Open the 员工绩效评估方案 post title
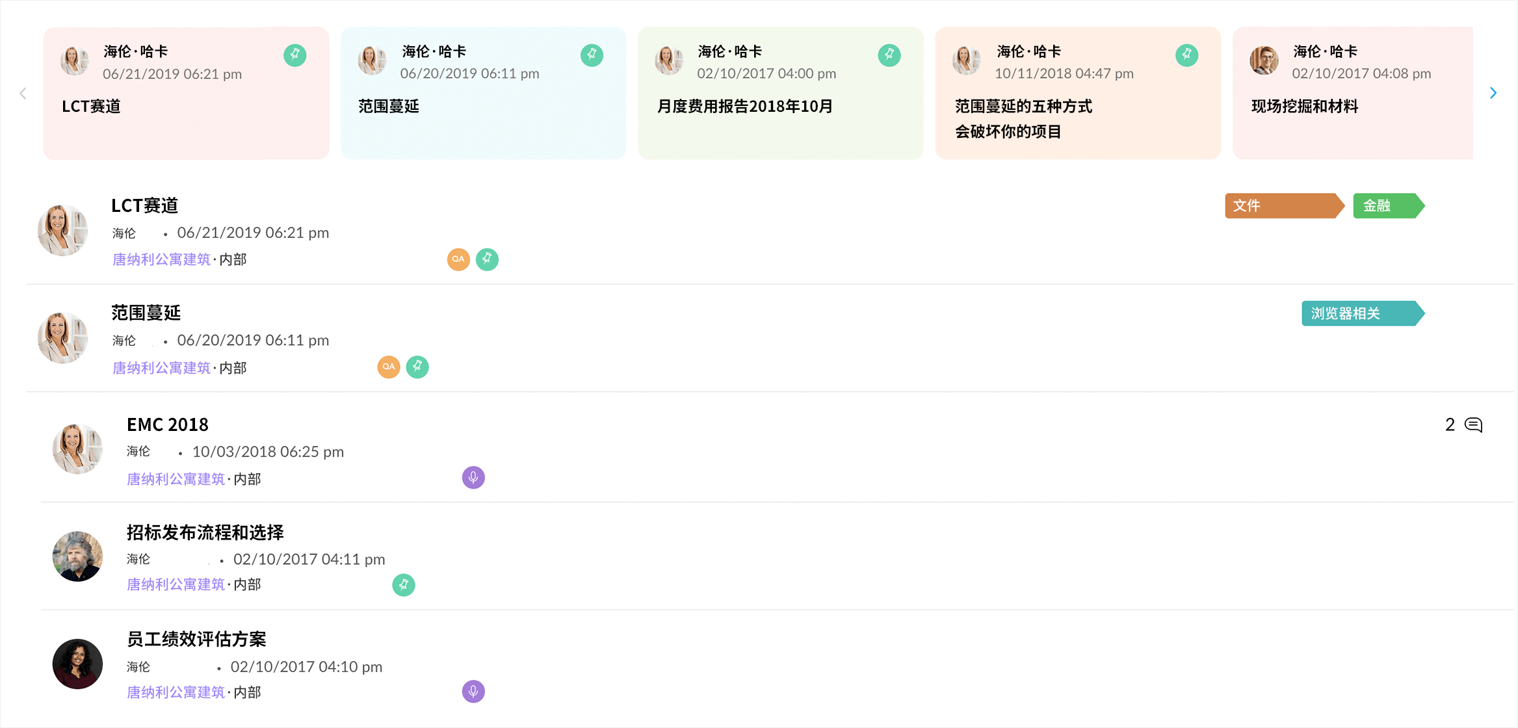 [196, 640]
